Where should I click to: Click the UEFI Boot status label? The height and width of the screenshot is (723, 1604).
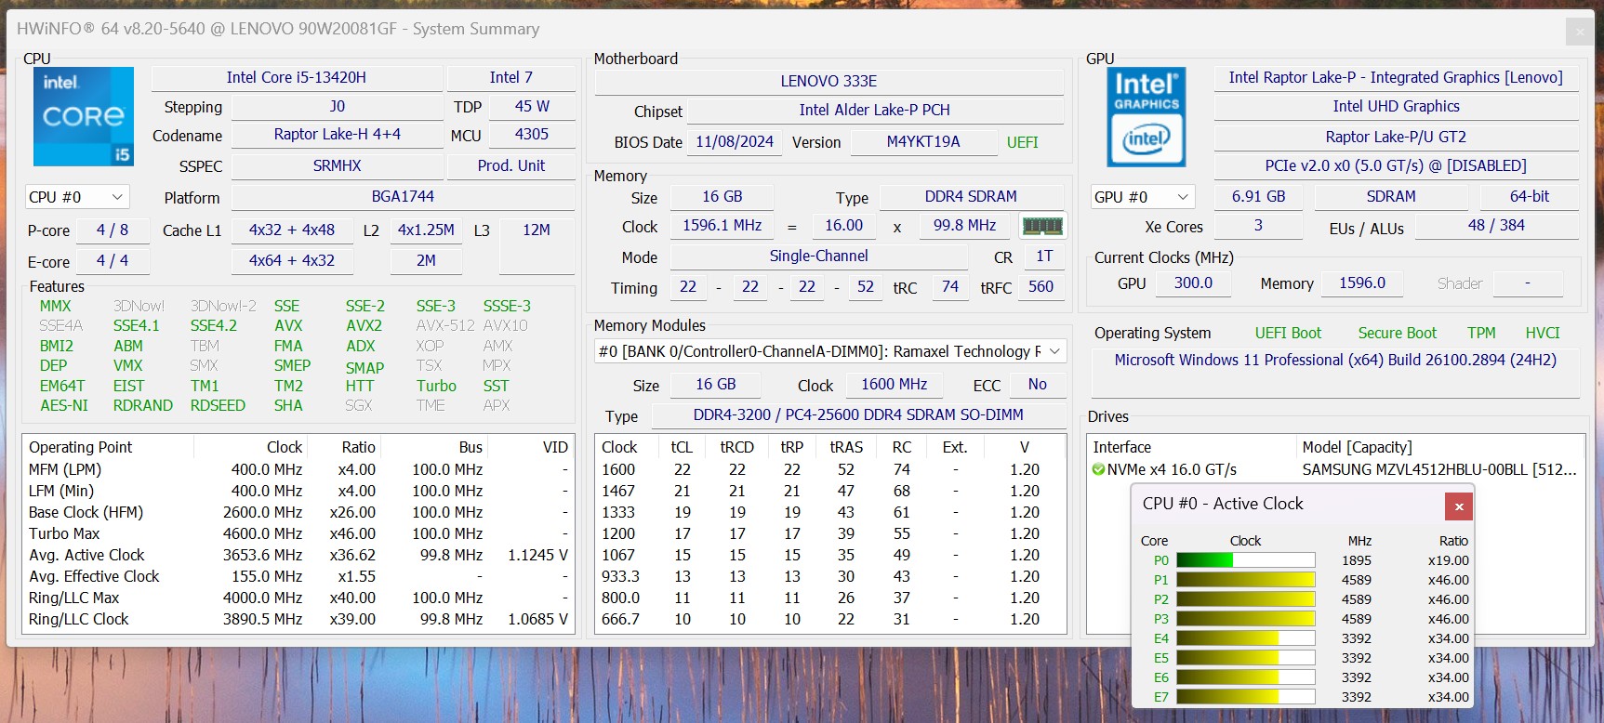1287,333
